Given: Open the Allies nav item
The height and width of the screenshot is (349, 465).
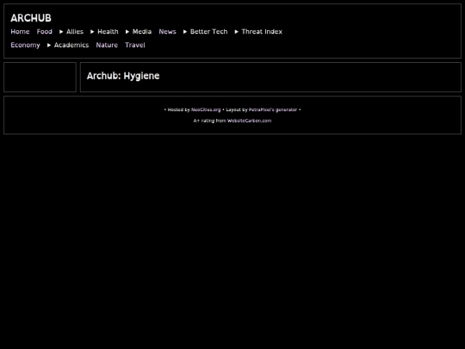Looking at the screenshot, I should [75, 32].
